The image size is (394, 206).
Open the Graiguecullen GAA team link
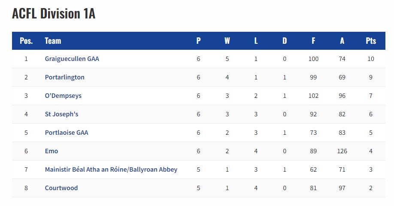click(x=72, y=59)
